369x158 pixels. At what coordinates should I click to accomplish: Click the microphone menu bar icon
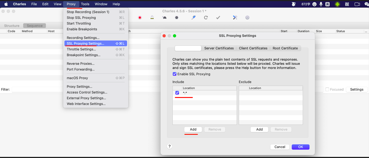click(321, 4)
